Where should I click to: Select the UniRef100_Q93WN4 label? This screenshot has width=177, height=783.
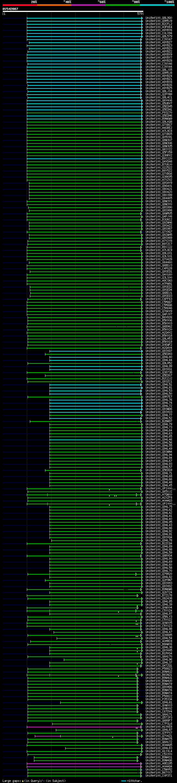[159, 452]
